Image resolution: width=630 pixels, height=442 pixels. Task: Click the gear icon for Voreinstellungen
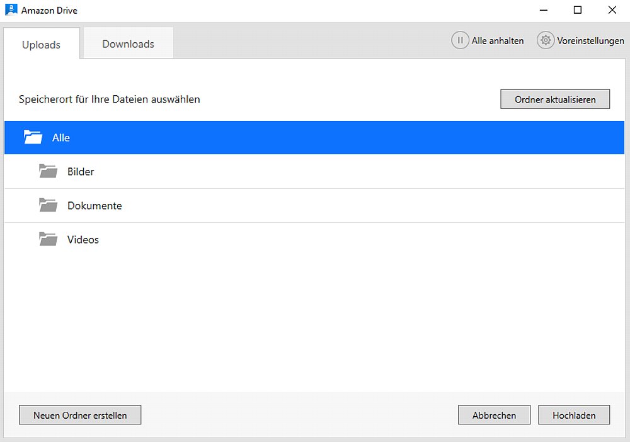click(x=545, y=40)
